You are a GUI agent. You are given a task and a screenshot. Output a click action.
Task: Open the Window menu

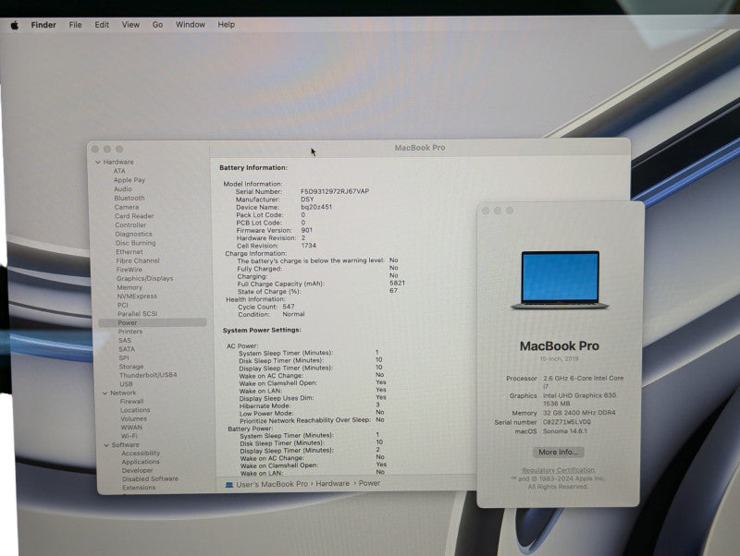(x=191, y=25)
